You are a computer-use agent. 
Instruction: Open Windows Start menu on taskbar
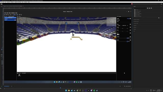(66, 90)
